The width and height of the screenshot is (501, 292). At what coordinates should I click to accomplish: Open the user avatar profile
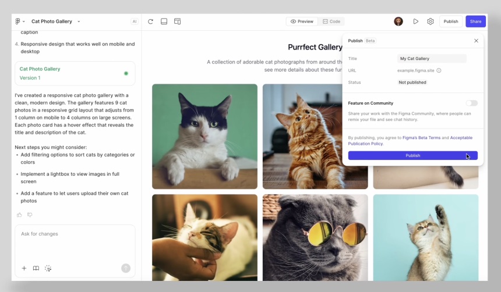click(x=398, y=22)
